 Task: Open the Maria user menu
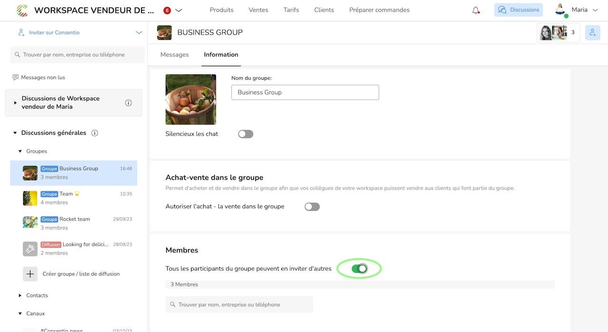[x=577, y=10]
